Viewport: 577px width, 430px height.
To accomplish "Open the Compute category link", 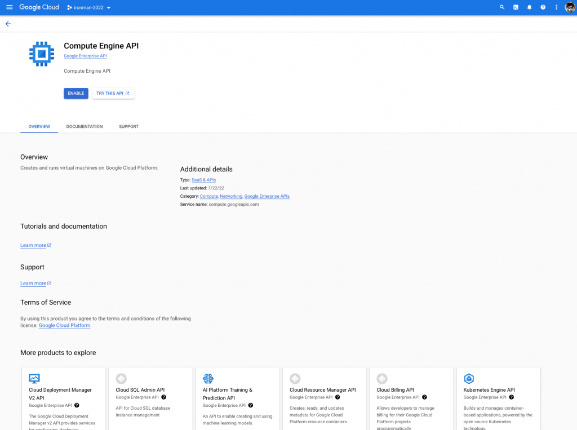I will [x=208, y=196].
